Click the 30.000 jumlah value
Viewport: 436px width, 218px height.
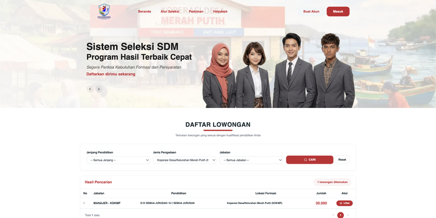click(321, 203)
